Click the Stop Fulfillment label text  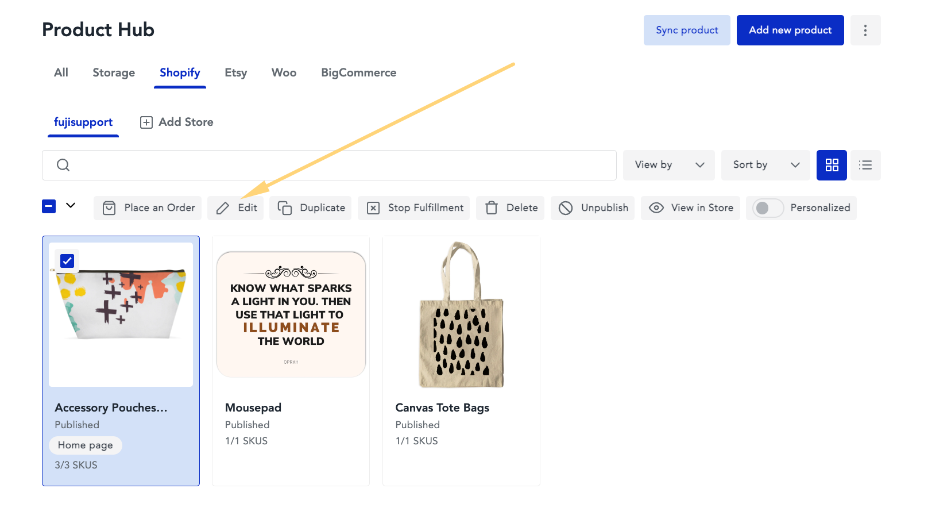[x=426, y=208]
